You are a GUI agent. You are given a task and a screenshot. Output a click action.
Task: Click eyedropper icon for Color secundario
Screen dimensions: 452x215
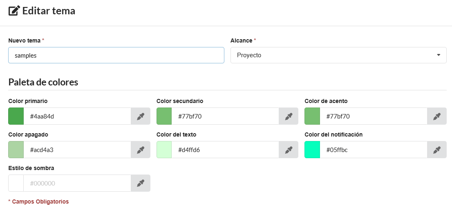pyautogui.click(x=289, y=116)
